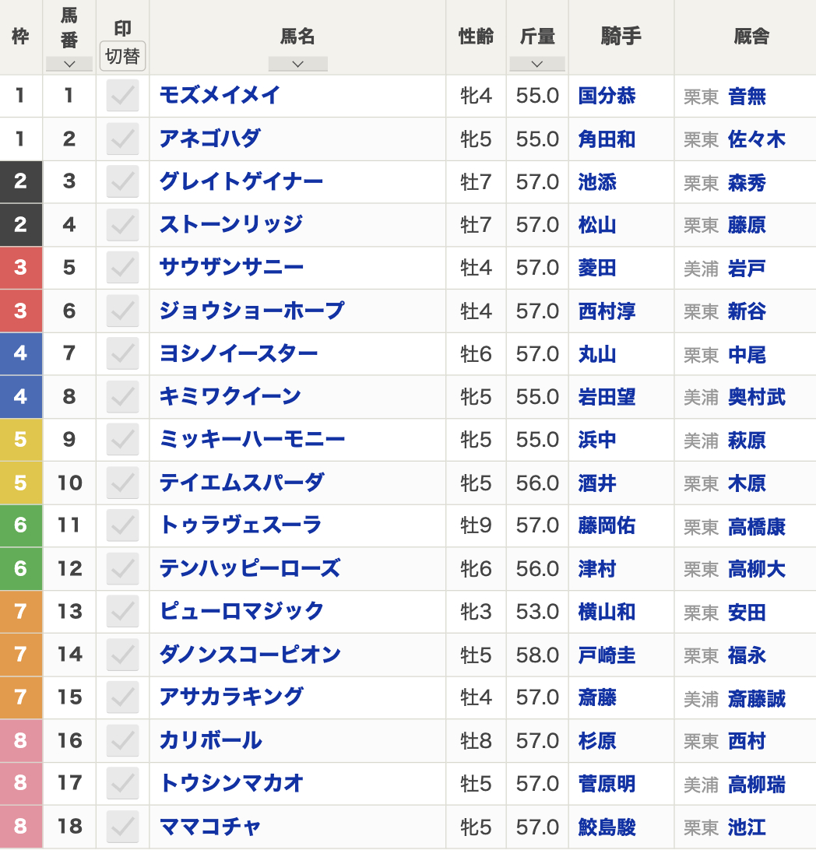Open trainer page for 高柳大
The width and height of the screenshot is (816, 850).
pyautogui.click(x=756, y=569)
